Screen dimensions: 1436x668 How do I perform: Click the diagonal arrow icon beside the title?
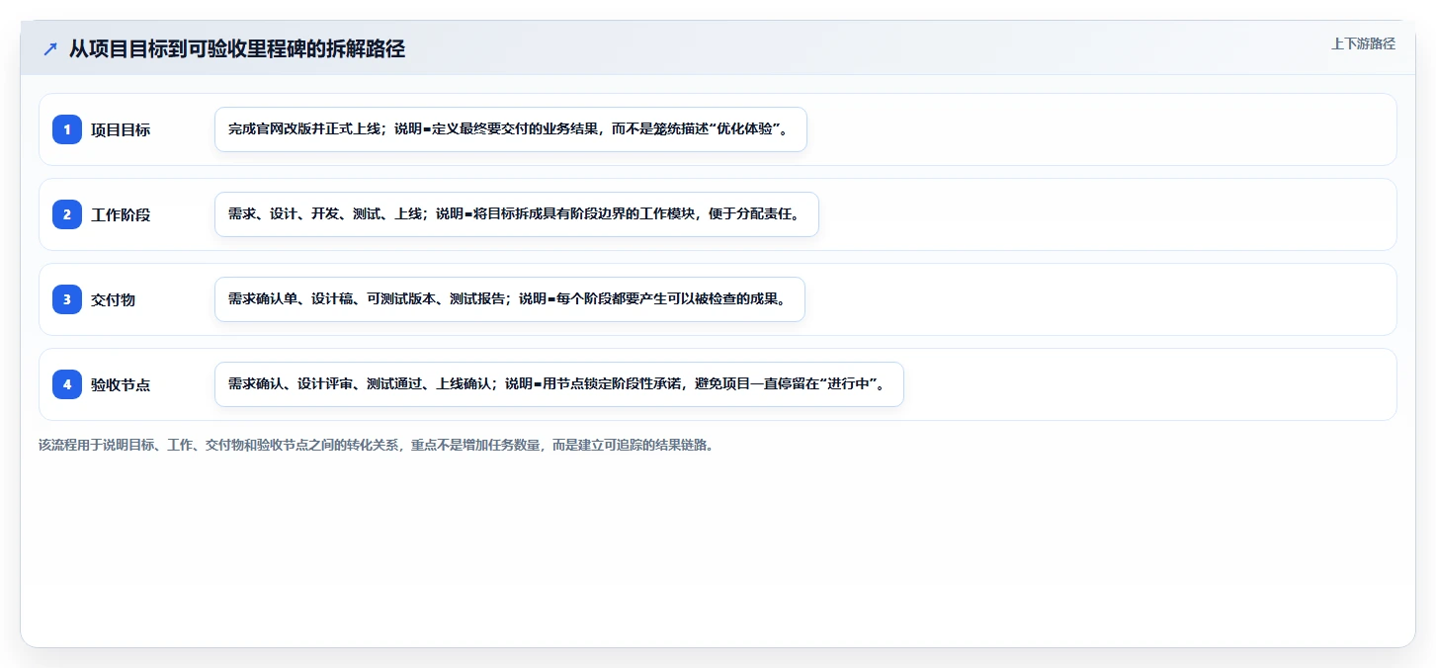pos(49,49)
